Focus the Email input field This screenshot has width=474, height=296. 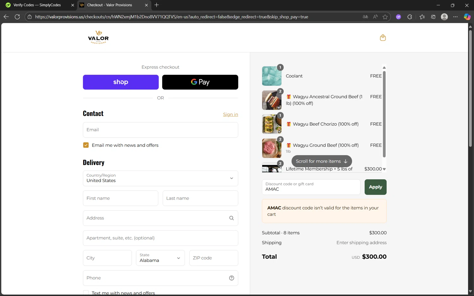pyautogui.click(x=160, y=130)
